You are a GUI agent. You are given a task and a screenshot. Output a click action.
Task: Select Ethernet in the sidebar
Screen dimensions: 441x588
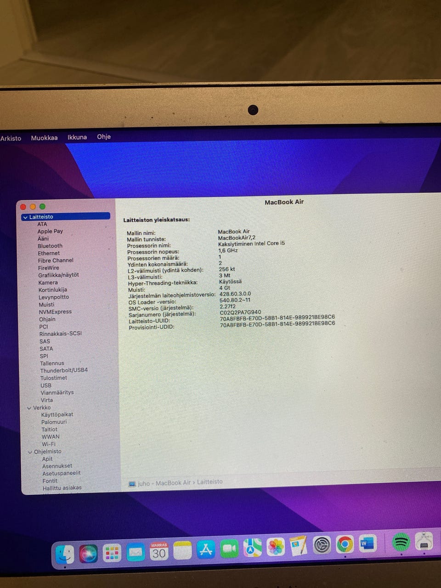click(x=49, y=253)
